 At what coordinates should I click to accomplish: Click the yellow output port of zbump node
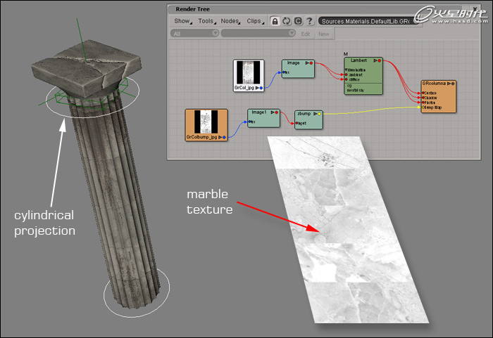click(319, 113)
